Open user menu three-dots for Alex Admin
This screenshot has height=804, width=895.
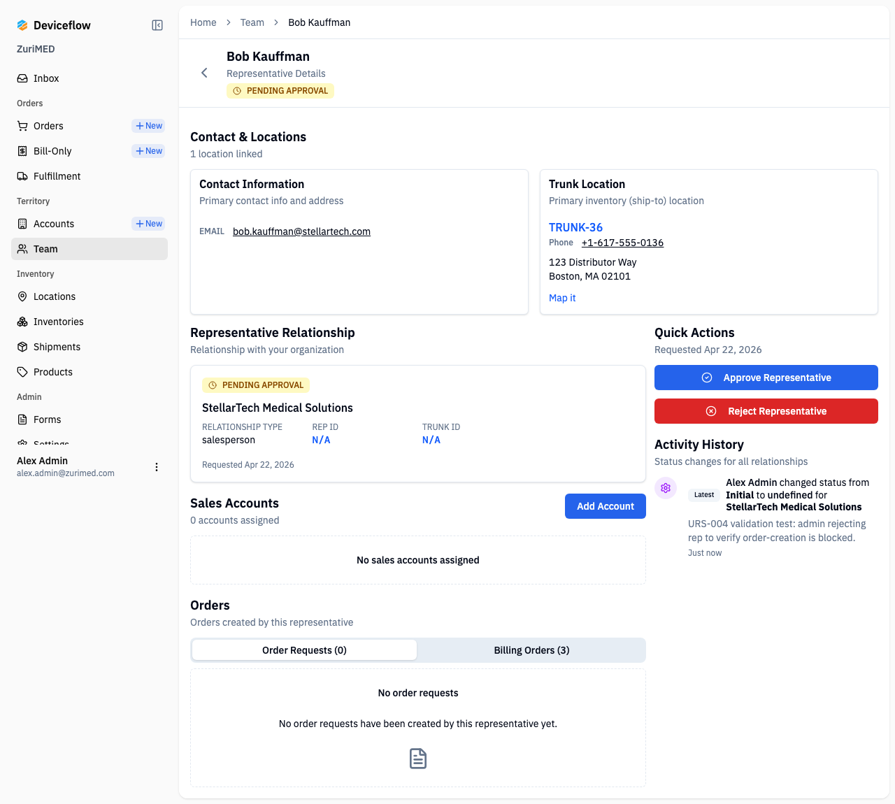coord(157,467)
